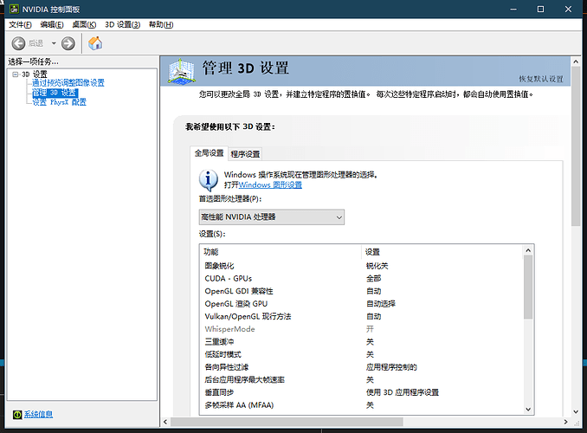Select the 低延时模式 row
The height and width of the screenshot is (433, 587).
(361, 354)
